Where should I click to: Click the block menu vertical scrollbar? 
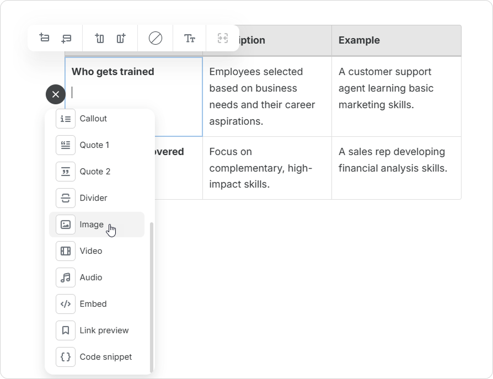152,298
